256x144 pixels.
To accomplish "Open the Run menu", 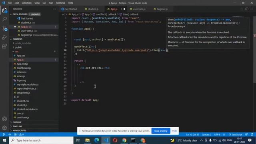I will pos(51,3).
